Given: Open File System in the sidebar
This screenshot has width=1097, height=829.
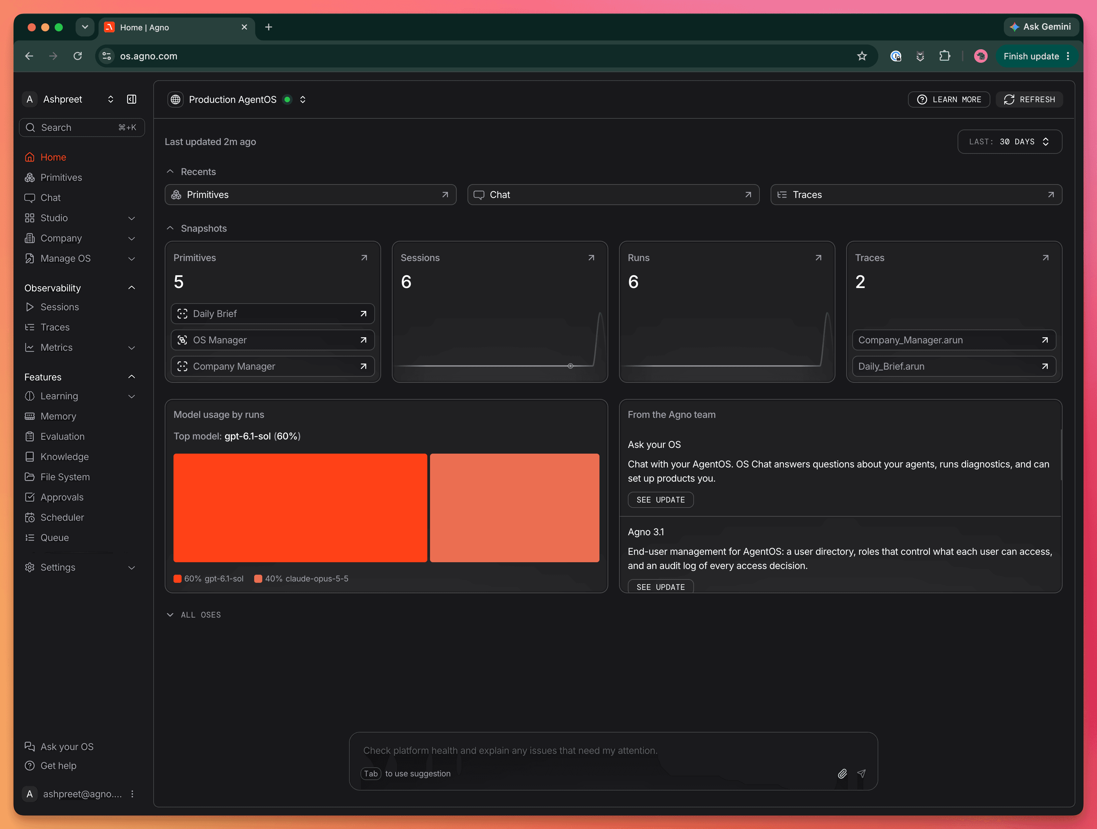Looking at the screenshot, I should coord(81,477).
